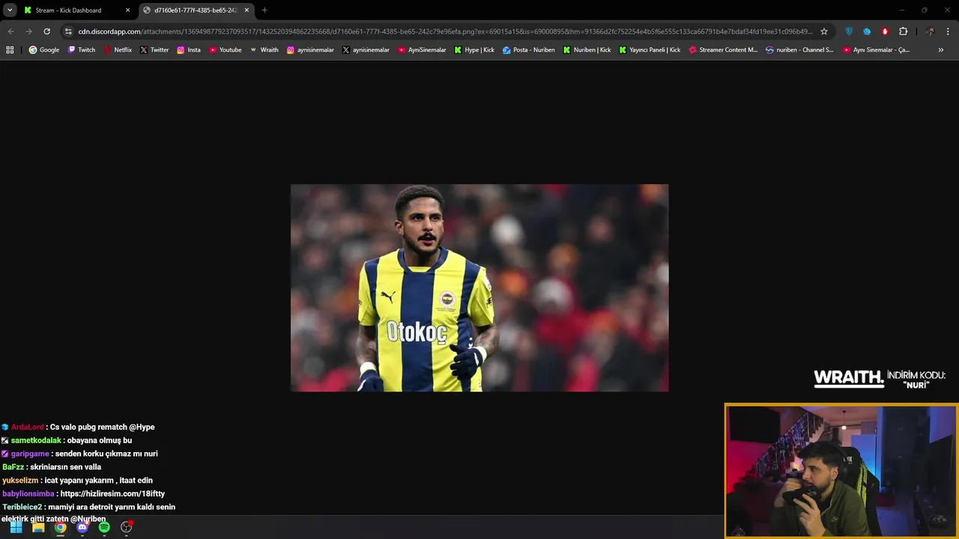Open the X aynisinemalar bookmark
The height and width of the screenshot is (539, 959).
pyautogui.click(x=366, y=50)
